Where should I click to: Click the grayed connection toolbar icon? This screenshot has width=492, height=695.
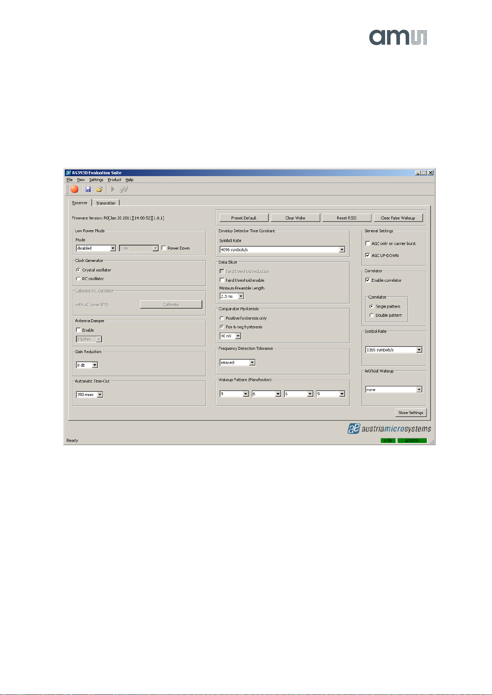[124, 189]
